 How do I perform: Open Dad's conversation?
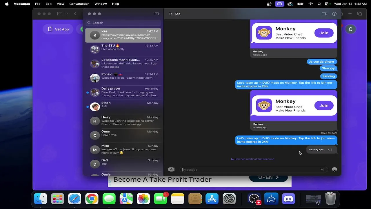pyautogui.click(x=123, y=164)
